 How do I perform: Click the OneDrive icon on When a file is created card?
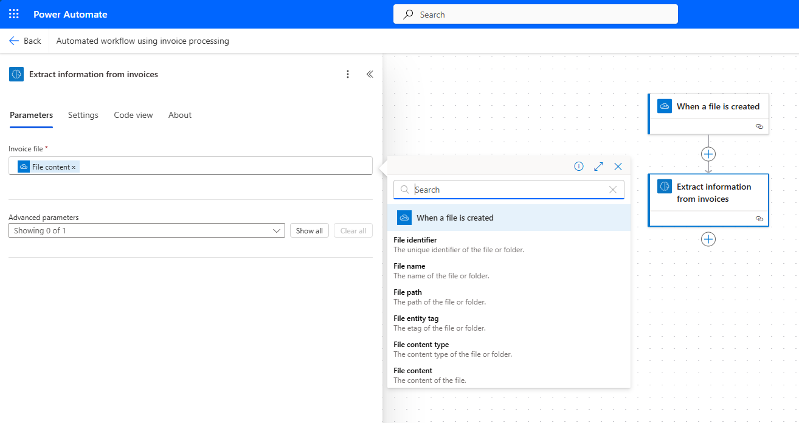click(x=665, y=105)
